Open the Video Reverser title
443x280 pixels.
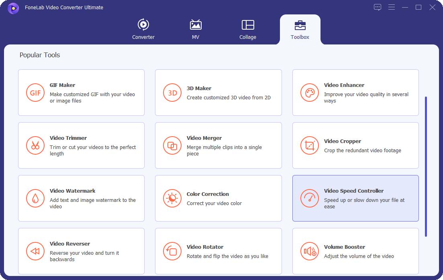pos(70,244)
